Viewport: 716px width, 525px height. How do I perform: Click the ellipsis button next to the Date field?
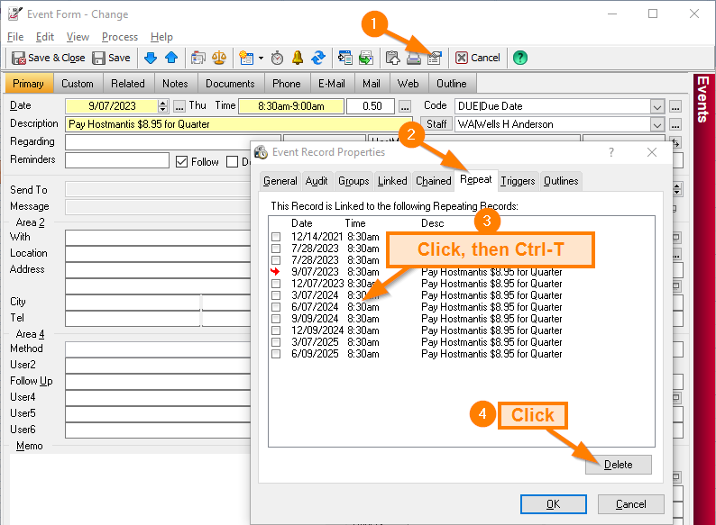point(179,107)
